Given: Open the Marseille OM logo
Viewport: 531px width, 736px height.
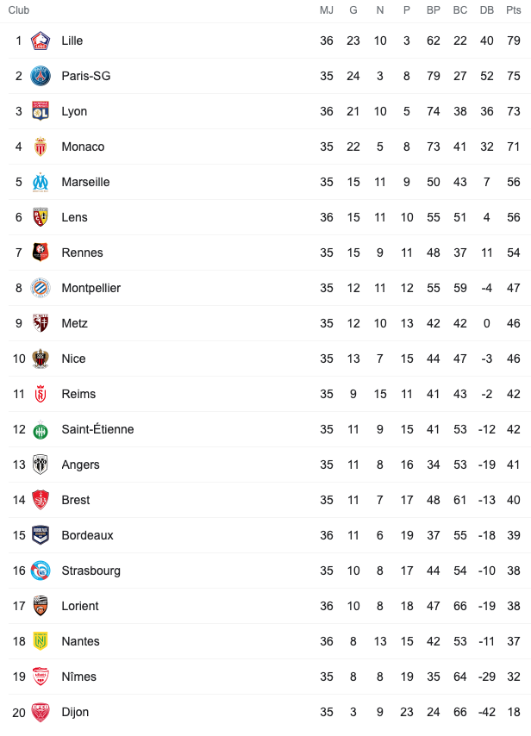Looking at the screenshot, I should coord(41,182).
